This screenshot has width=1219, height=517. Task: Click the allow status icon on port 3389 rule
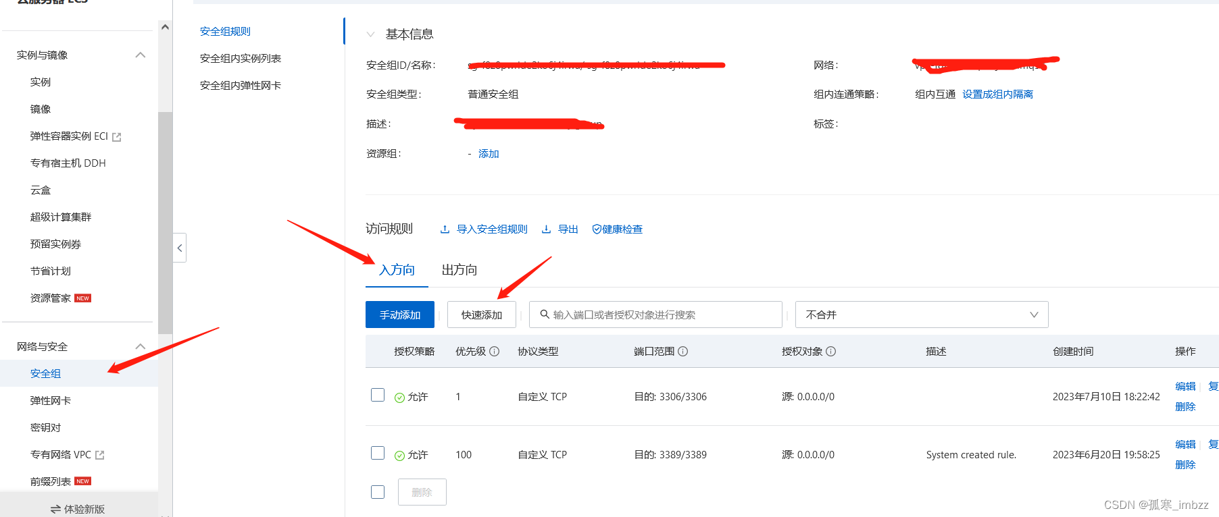coord(399,456)
